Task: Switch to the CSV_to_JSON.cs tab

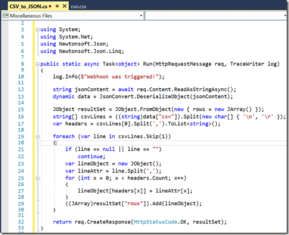Action: click(x=28, y=6)
